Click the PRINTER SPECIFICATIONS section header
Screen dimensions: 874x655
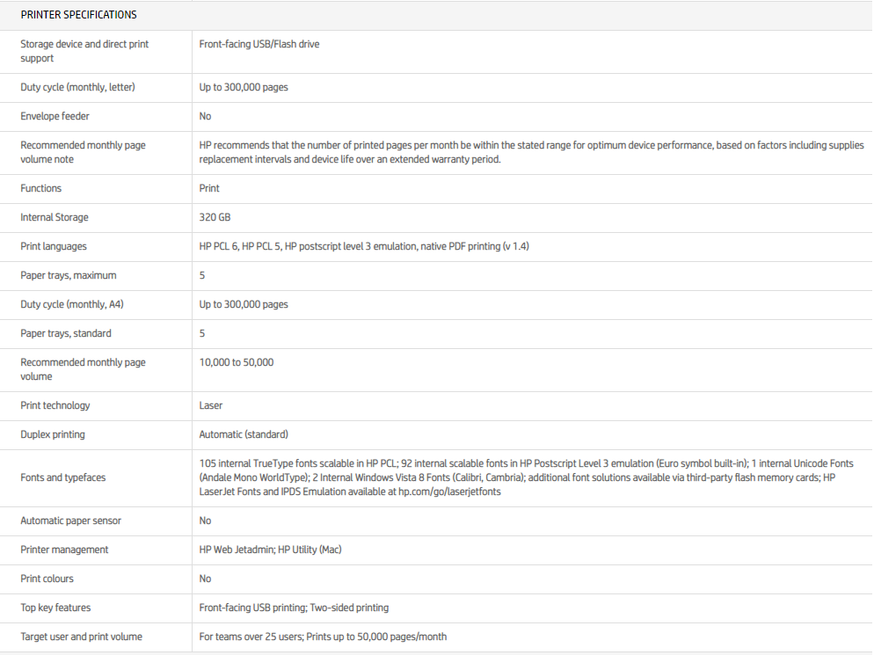(x=78, y=15)
